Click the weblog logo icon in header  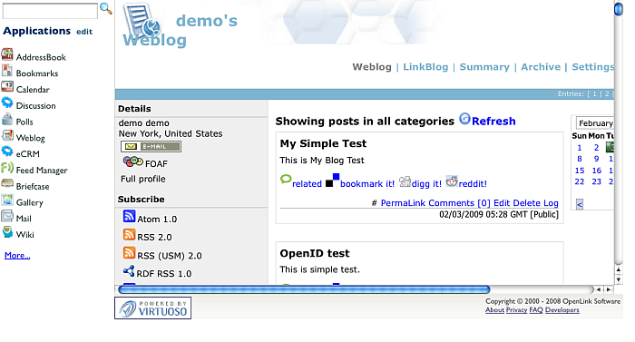[142, 21]
